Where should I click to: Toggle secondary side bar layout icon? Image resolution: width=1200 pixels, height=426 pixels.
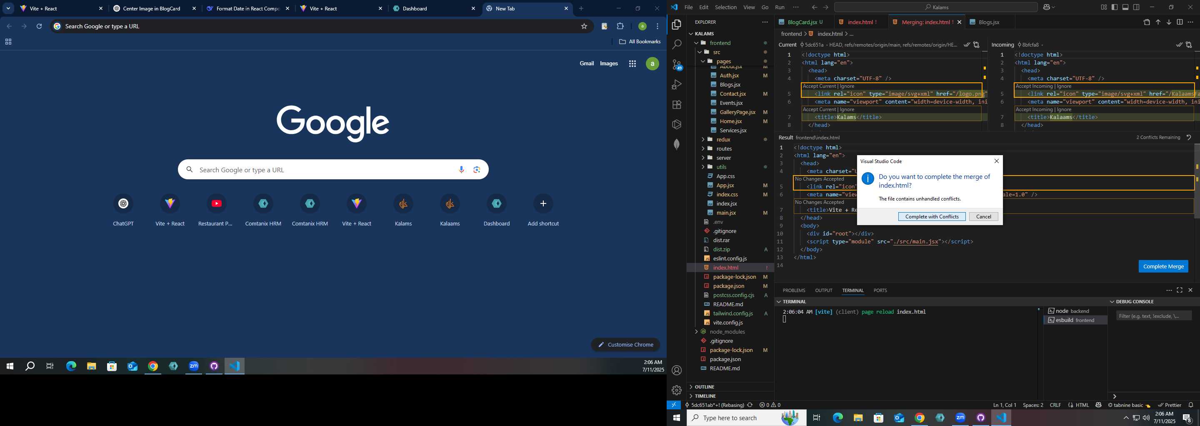1136,7
